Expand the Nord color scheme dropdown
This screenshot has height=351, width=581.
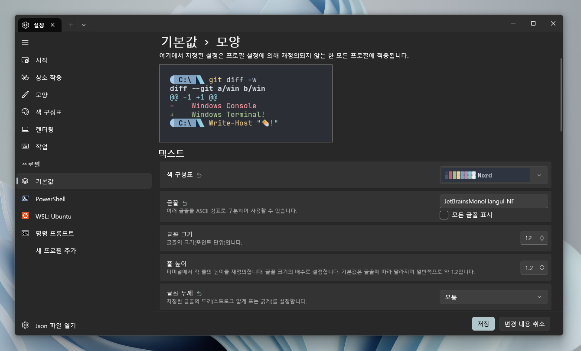click(x=494, y=175)
